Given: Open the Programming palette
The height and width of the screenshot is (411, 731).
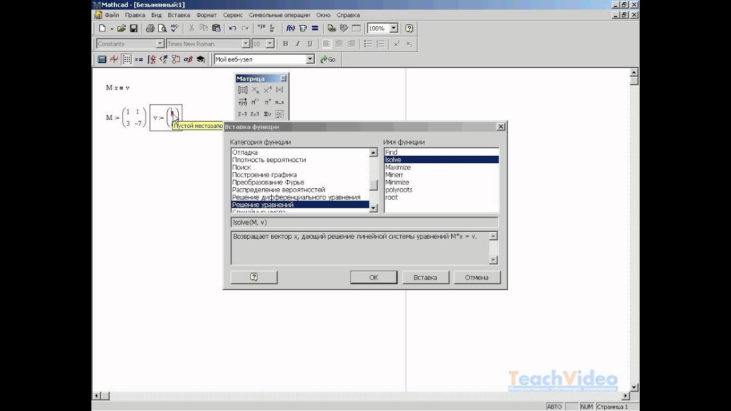Looking at the screenshot, I should [x=176, y=59].
